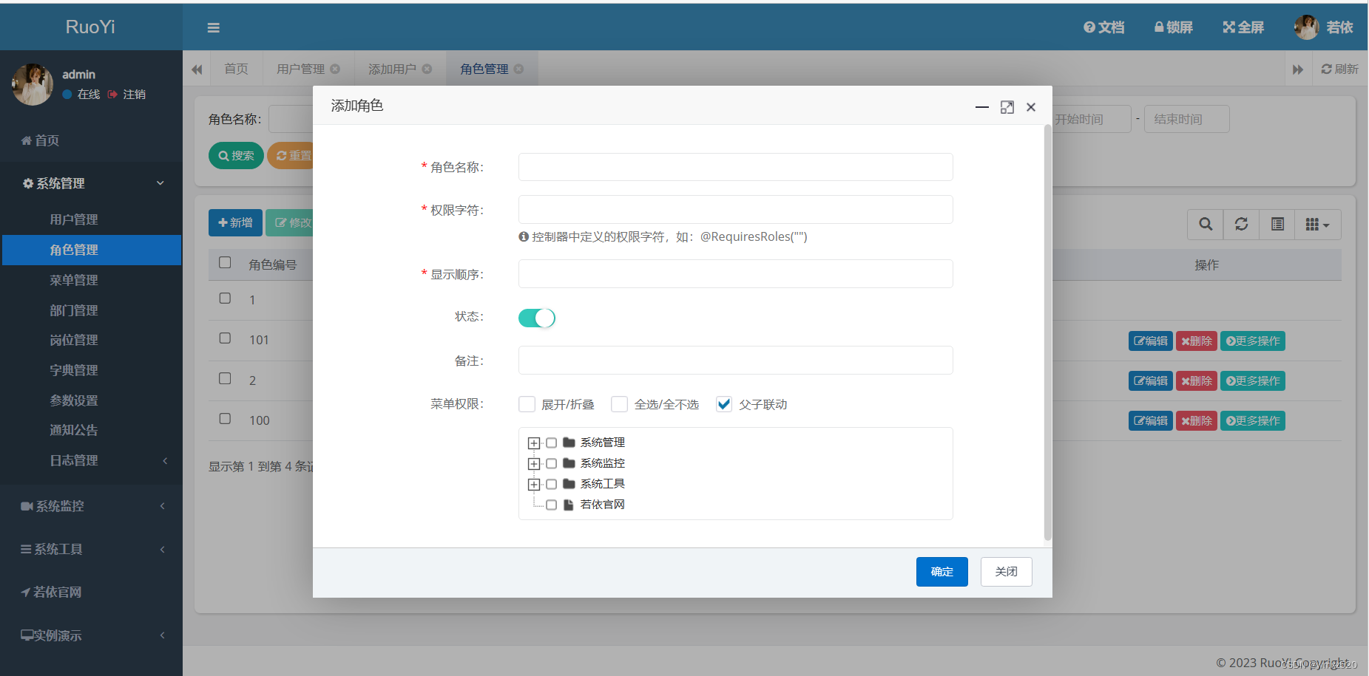
Task: Check the row checkbox for role 100
Action: pyautogui.click(x=225, y=418)
